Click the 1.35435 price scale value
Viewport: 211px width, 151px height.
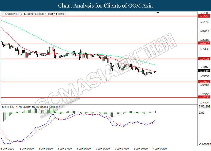coord(204,49)
